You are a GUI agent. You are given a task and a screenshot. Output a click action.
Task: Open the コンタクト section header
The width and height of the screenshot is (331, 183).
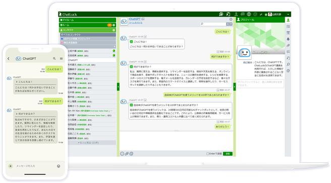pyautogui.click(x=87, y=30)
